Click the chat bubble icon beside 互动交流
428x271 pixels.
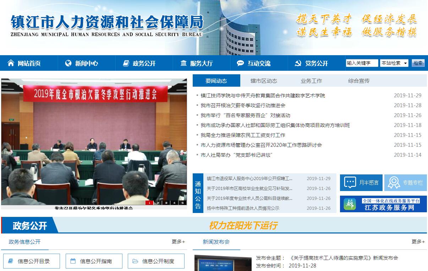pyautogui.click(x=240, y=63)
